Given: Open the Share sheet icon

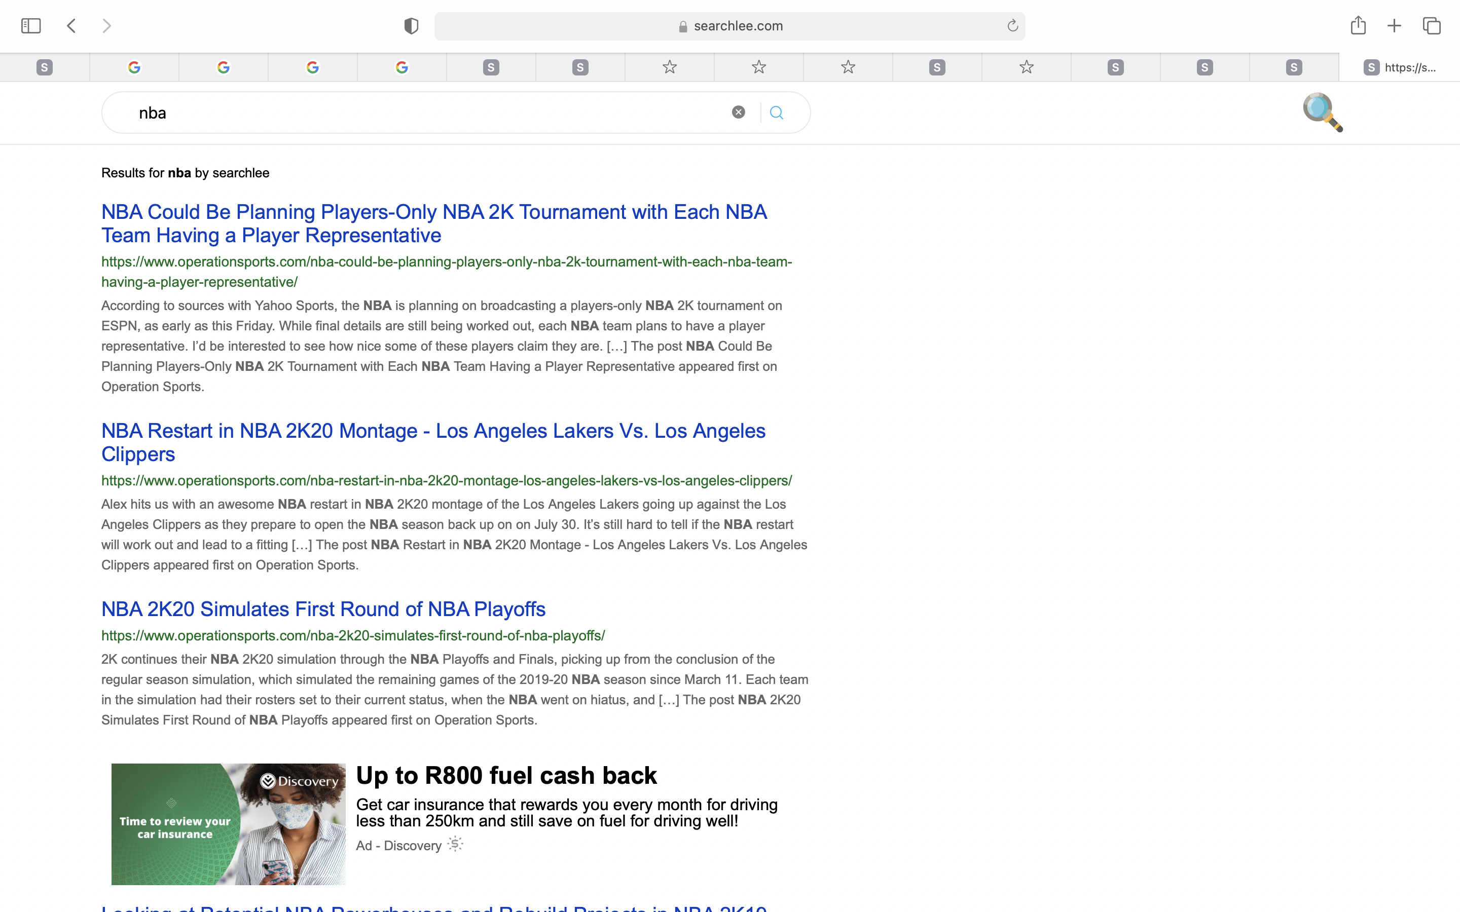Looking at the screenshot, I should pos(1358,26).
